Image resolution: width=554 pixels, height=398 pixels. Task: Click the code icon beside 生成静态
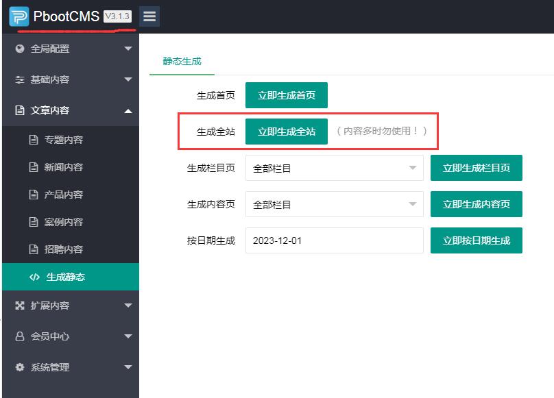[34, 277]
